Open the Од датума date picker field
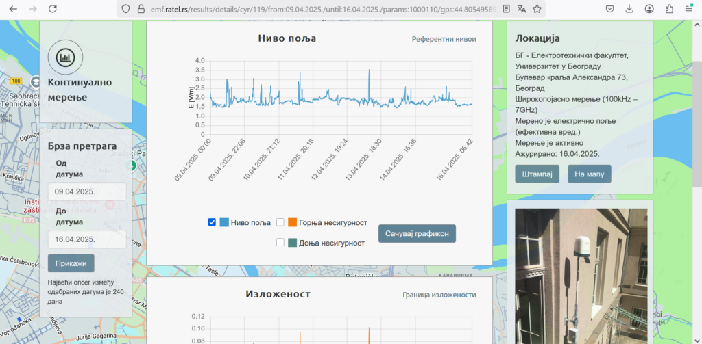702x344 pixels. 87,191
